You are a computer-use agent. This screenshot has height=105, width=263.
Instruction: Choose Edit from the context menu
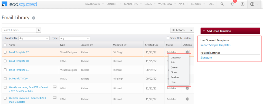(173, 63)
